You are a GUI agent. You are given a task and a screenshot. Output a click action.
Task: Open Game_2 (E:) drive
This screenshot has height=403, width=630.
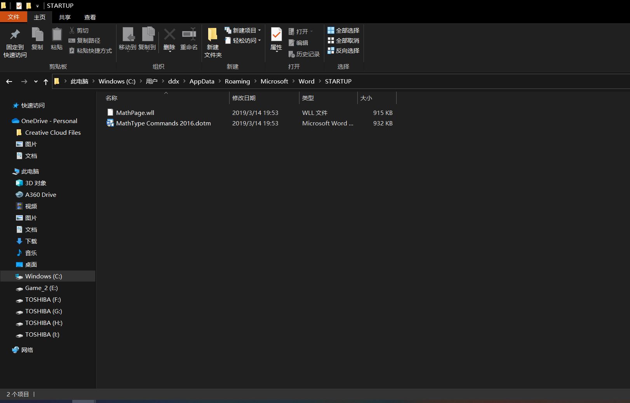coord(37,288)
